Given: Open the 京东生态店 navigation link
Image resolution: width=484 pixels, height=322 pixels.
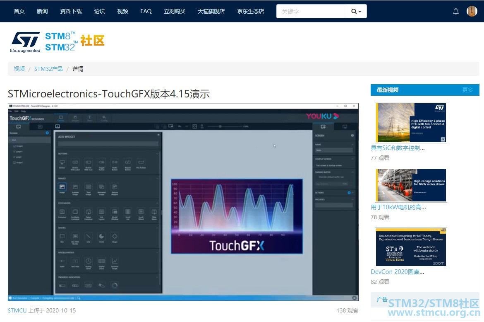Looking at the screenshot, I should 250,12.
